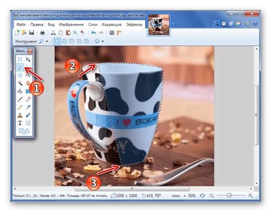Click the Redo arrow icon
This screenshot has width=271, height=212.
tap(101, 33)
